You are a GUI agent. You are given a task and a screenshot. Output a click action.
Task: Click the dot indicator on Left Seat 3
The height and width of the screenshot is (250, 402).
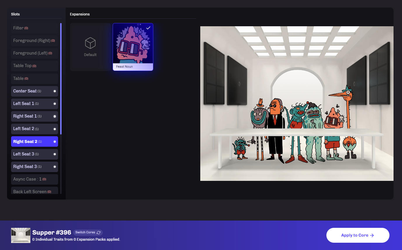pyautogui.click(x=55, y=154)
